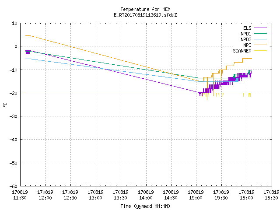Click the x-axis label 170819 13:30
Viewport: 280px width, 210px height.
121,195
